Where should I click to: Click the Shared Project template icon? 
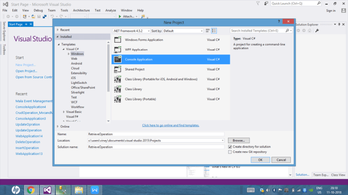click(x=118, y=69)
